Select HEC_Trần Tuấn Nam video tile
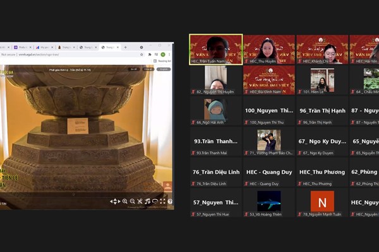379x252 pixels. point(215,49)
